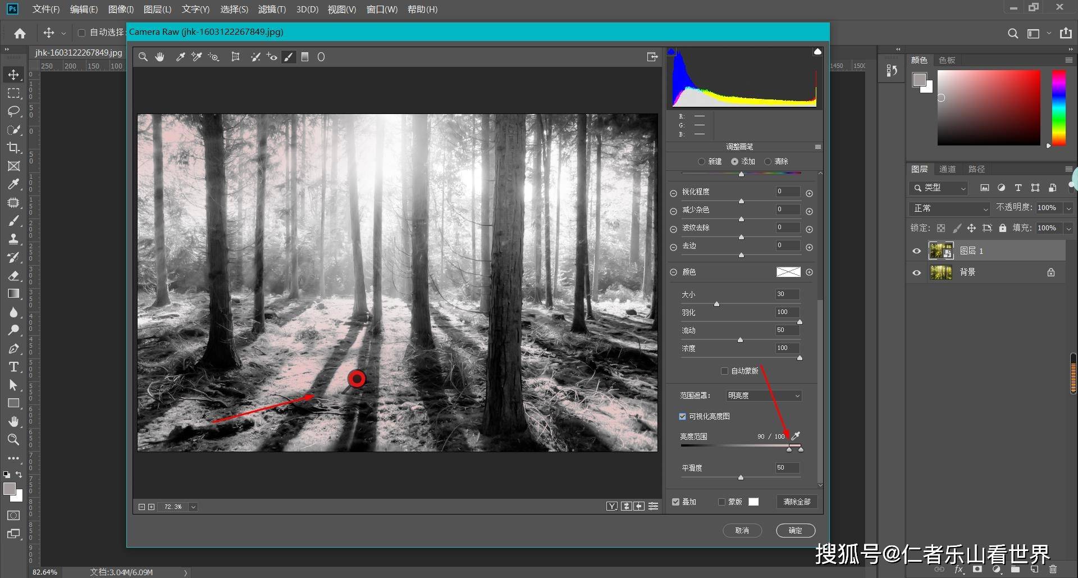The width and height of the screenshot is (1078, 578).
Task: Select the Camera Raw hand tool
Action: (x=160, y=57)
